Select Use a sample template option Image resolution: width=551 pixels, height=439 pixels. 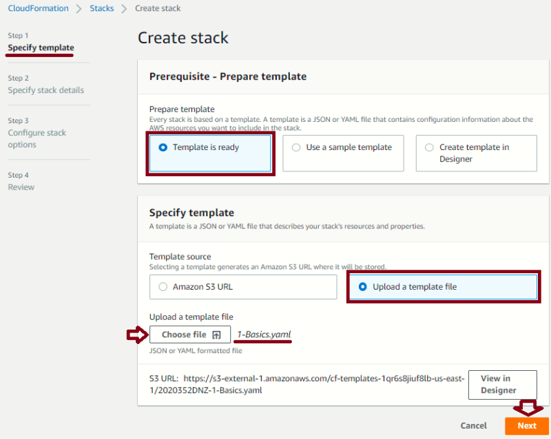343,153
